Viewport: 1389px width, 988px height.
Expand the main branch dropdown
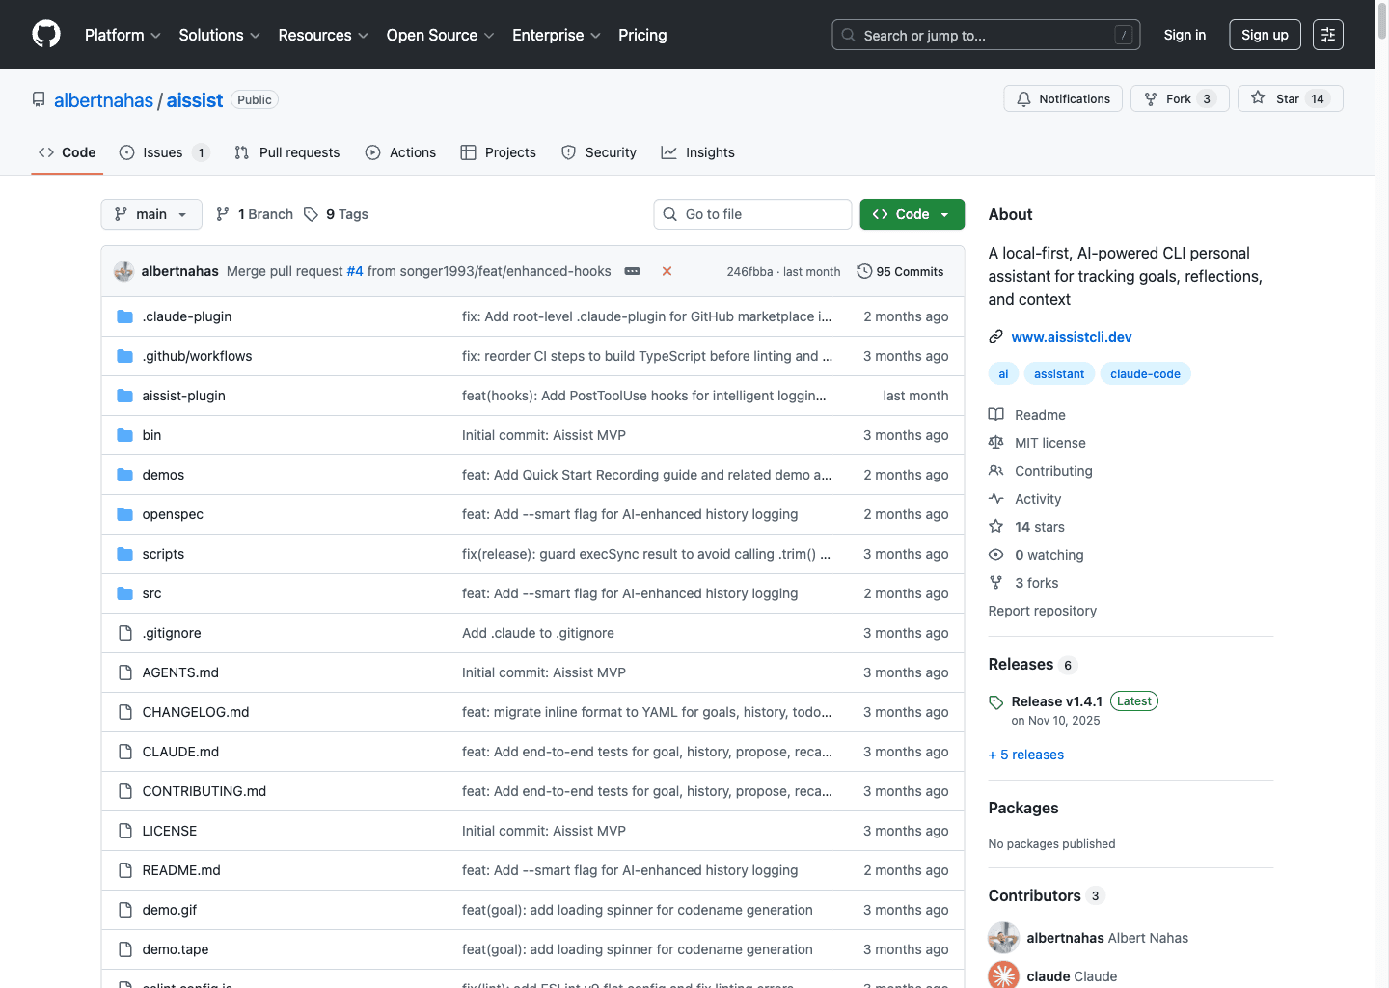[150, 214]
